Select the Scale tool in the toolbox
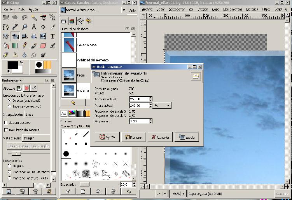 click(x=15, y=36)
